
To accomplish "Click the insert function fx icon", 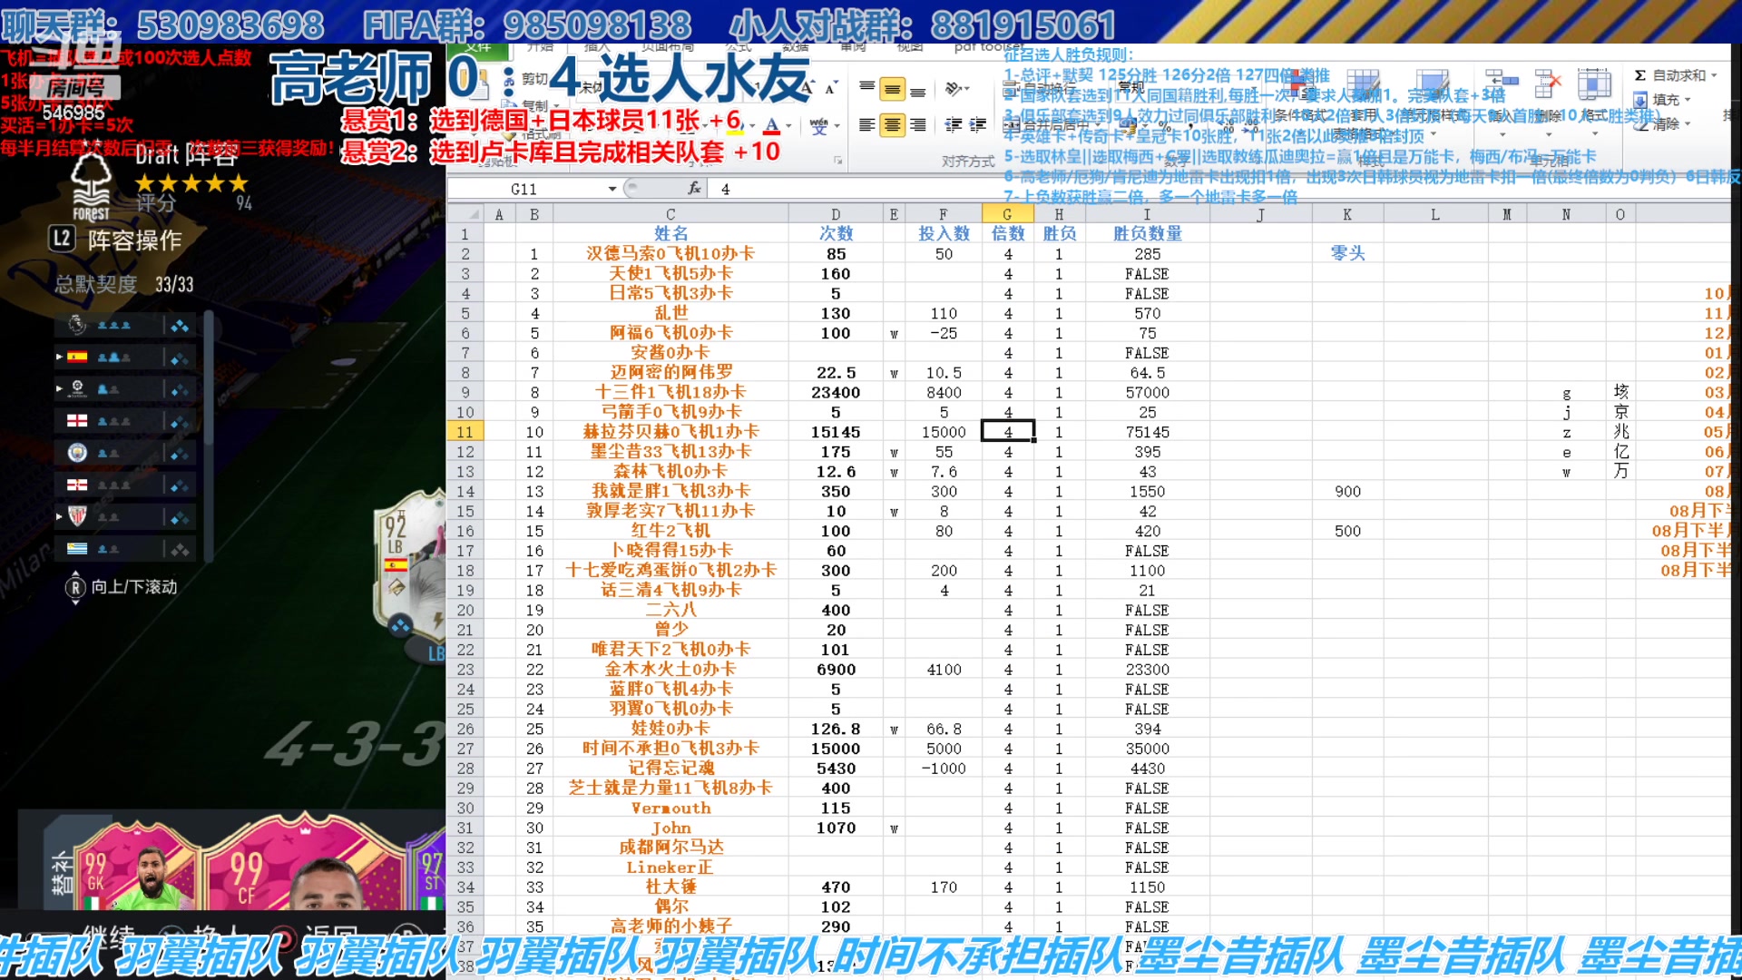I will (x=694, y=188).
